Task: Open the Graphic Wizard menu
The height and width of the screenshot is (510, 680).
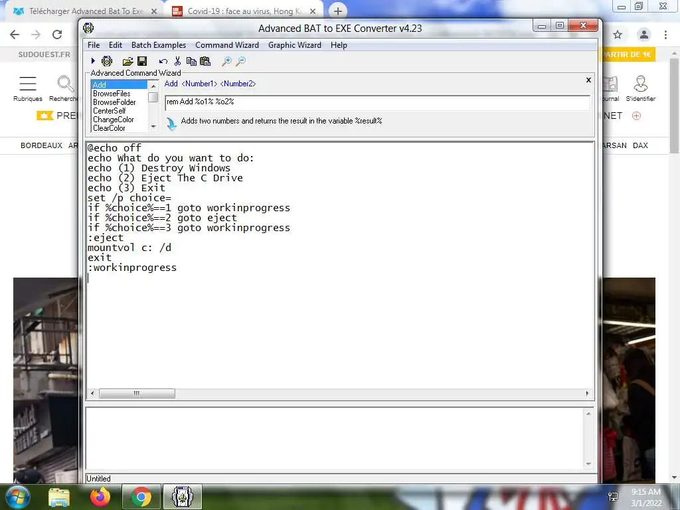Action: (295, 45)
